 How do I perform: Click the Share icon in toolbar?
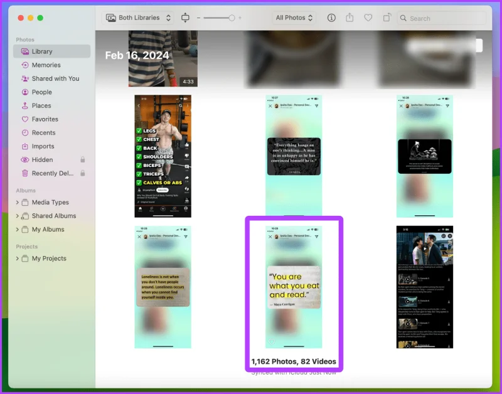350,18
